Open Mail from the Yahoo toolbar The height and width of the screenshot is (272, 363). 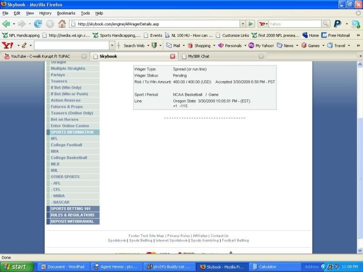point(173,46)
